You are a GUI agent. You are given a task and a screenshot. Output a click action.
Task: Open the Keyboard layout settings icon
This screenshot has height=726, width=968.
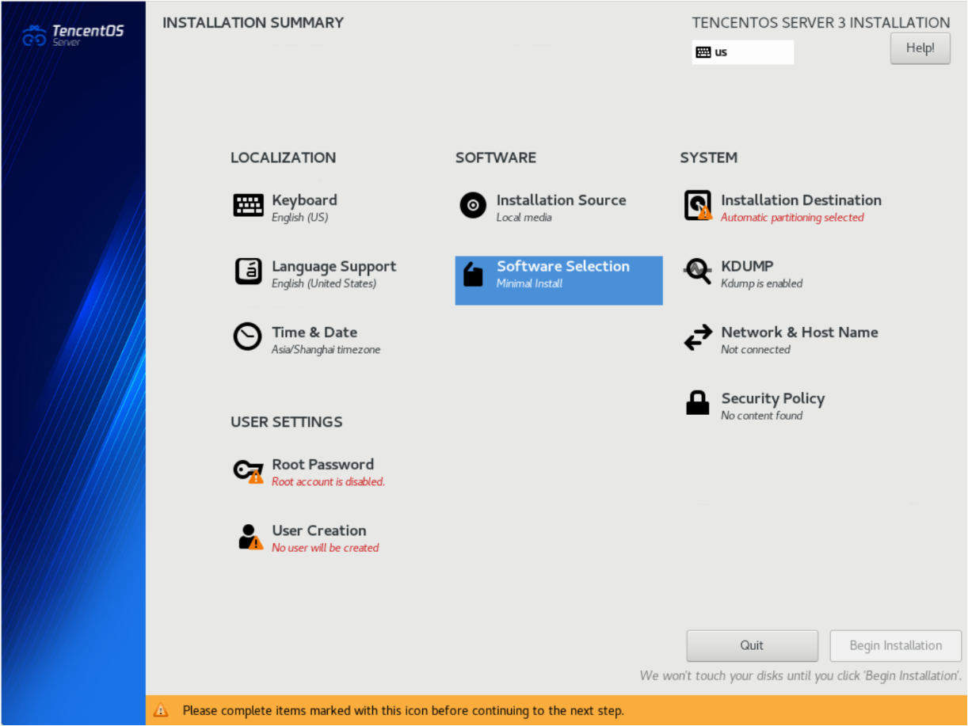[248, 206]
